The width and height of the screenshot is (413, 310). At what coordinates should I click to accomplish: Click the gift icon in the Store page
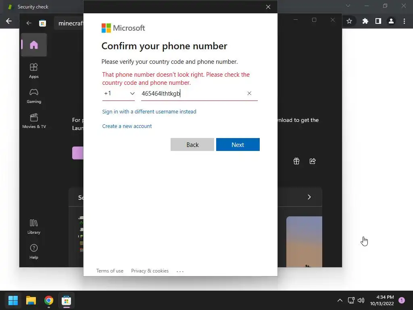(x=296, y=161)
